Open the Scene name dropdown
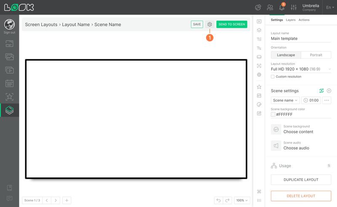 pyautogui.click(x=285, y=100)
